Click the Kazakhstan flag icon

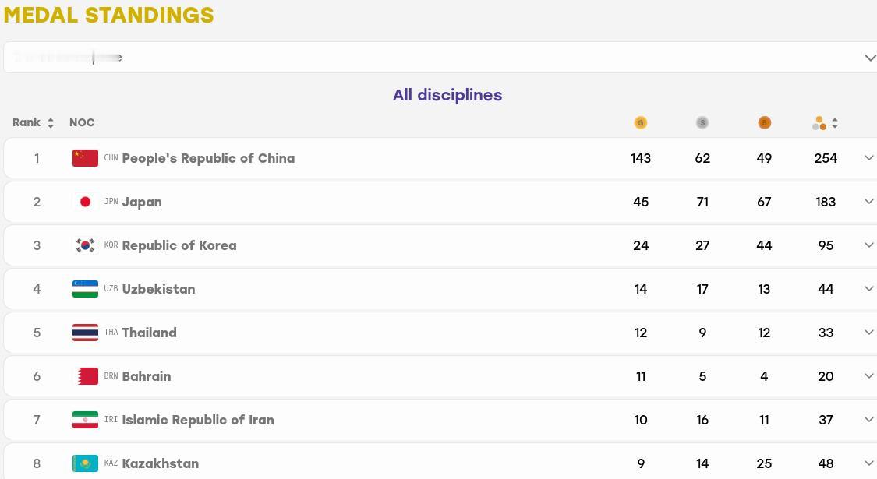[85, 463]
